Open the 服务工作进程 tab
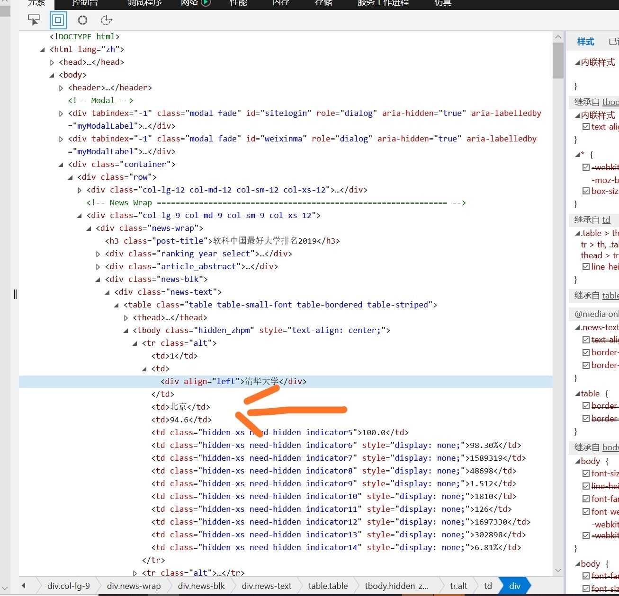The height and width of the screenshot is (596, 619). (x=383, y=3)
